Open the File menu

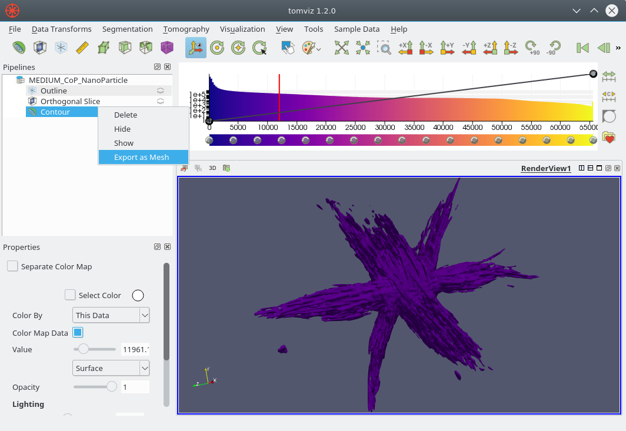15,29
